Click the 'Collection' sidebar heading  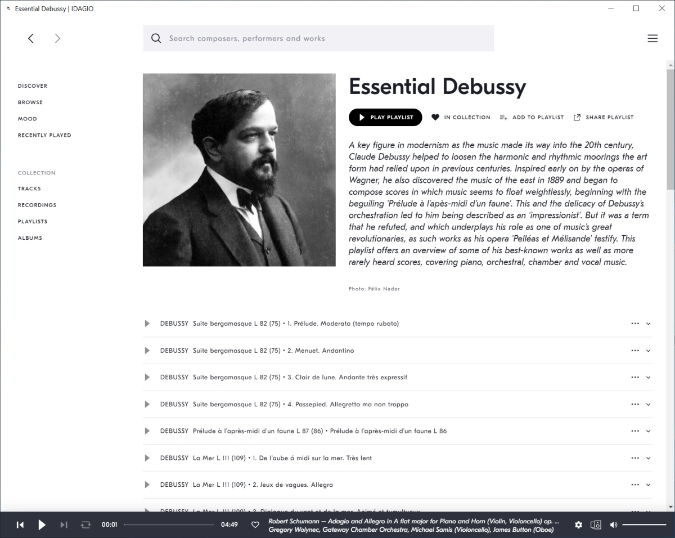pyautogui.click(x=37, y=173)
